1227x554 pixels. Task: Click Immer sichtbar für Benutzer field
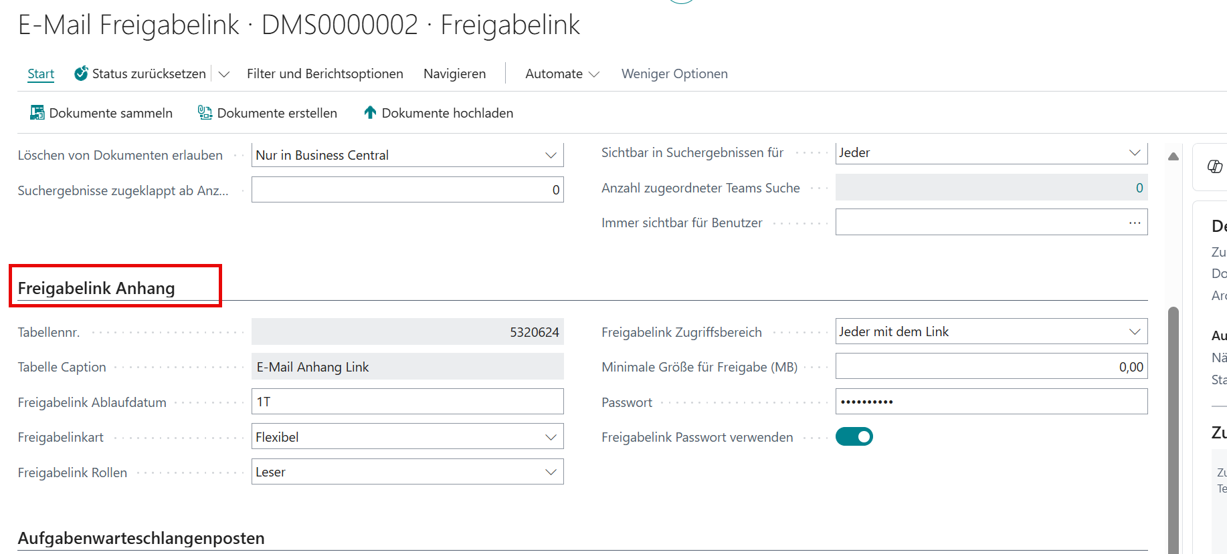992,222
